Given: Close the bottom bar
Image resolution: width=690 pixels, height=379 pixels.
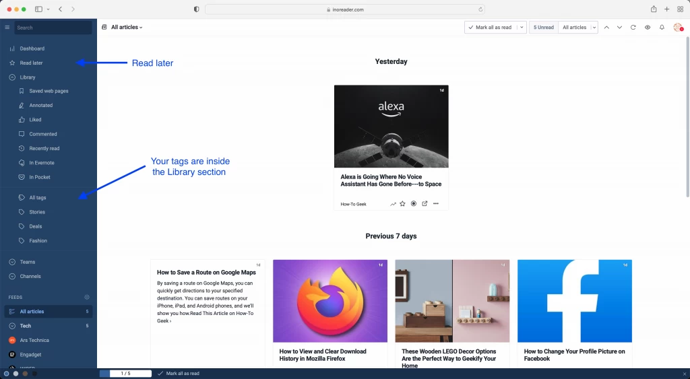Looking at the screenshot, I should click(x=685, y=374).
